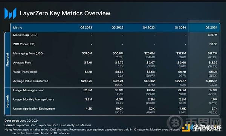Click the Q4 2023 column header
Viewport: 226px width, 136px height.
(x=149, y=27)
